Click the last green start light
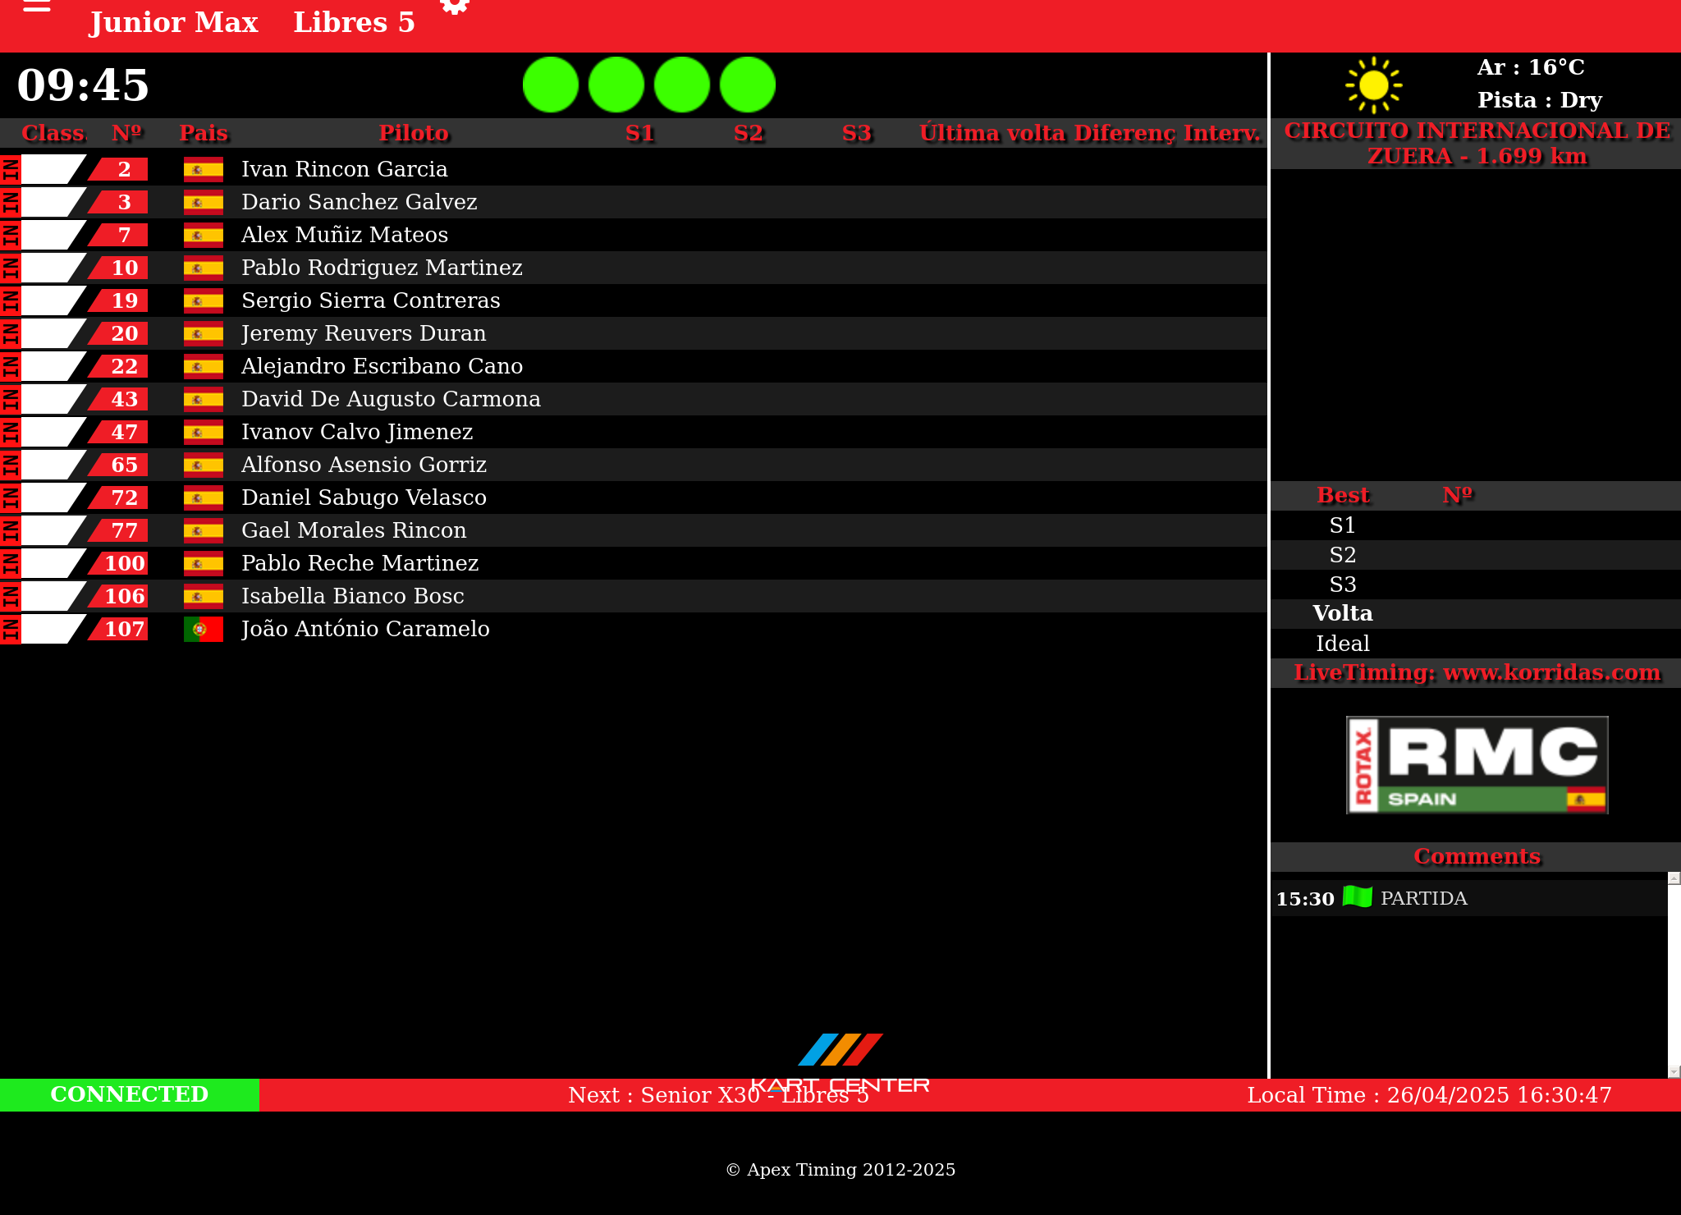Screen dimensions: 1681x1215 coord(748,85)
